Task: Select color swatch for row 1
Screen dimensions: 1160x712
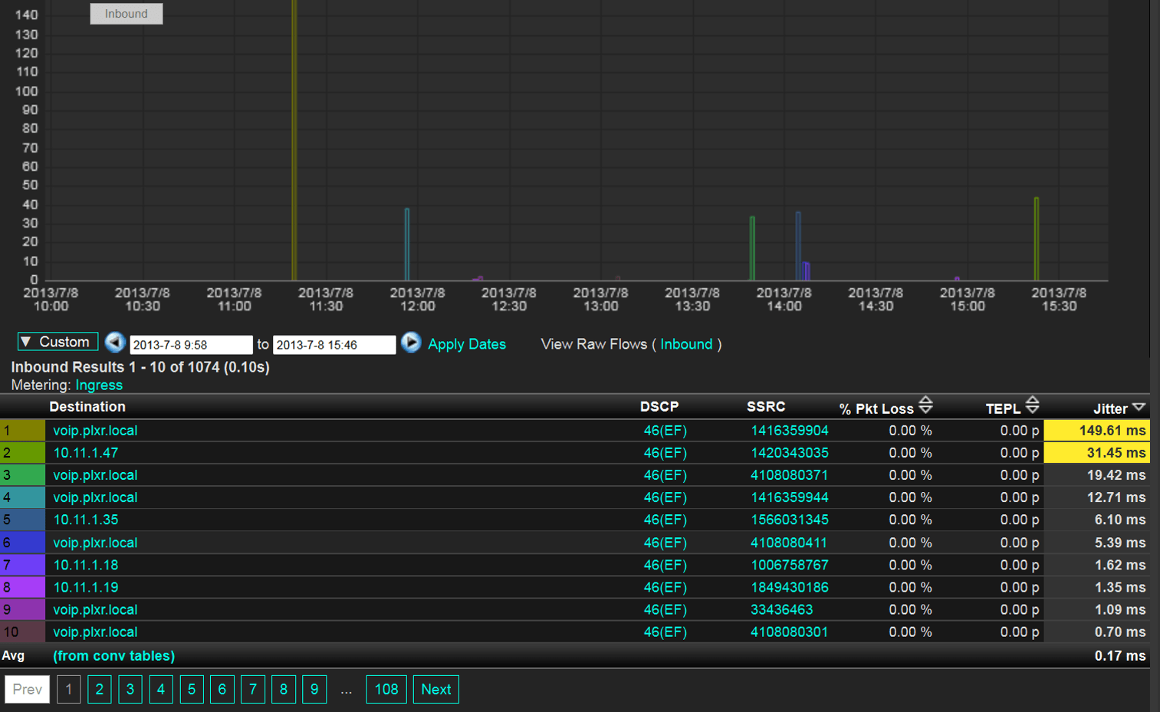Action: 23,431
